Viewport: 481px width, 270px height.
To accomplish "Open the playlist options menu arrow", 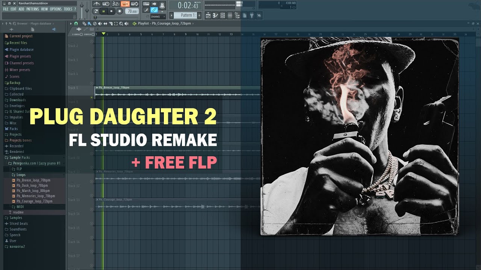I will 70,23.
